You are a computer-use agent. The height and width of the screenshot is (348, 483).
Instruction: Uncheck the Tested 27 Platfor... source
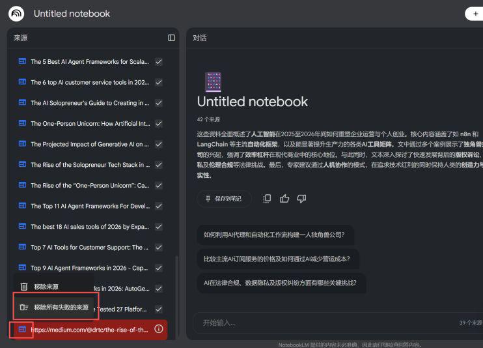159,309
